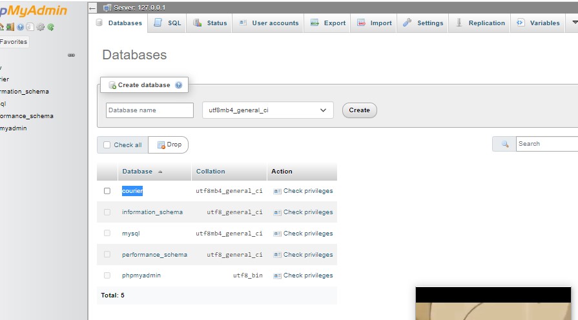Screen dimensions: 578x320
Task: Open the User accounts tab
Action: tap(269, 23)
